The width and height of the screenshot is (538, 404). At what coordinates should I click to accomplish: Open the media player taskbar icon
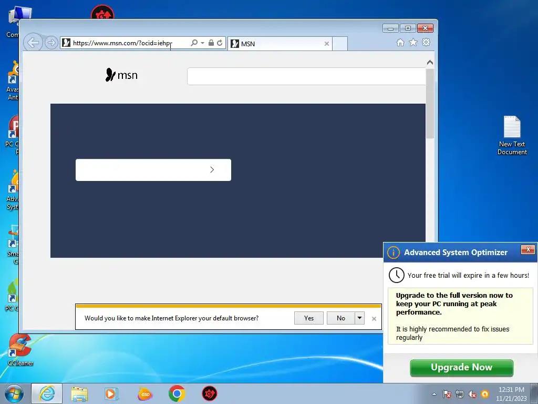pos(111,393)
